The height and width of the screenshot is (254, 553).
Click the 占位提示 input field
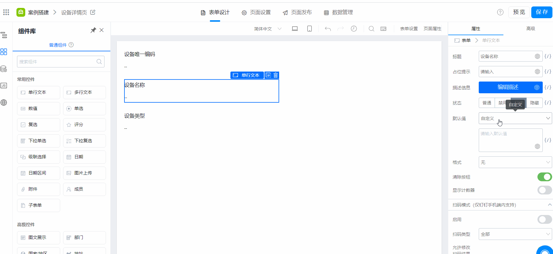[x=510, y=72]
